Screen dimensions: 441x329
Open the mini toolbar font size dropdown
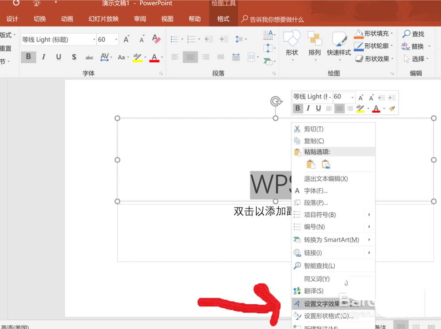352,97
